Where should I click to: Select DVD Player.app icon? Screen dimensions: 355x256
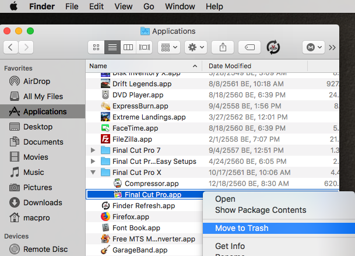tap(106, 94)
